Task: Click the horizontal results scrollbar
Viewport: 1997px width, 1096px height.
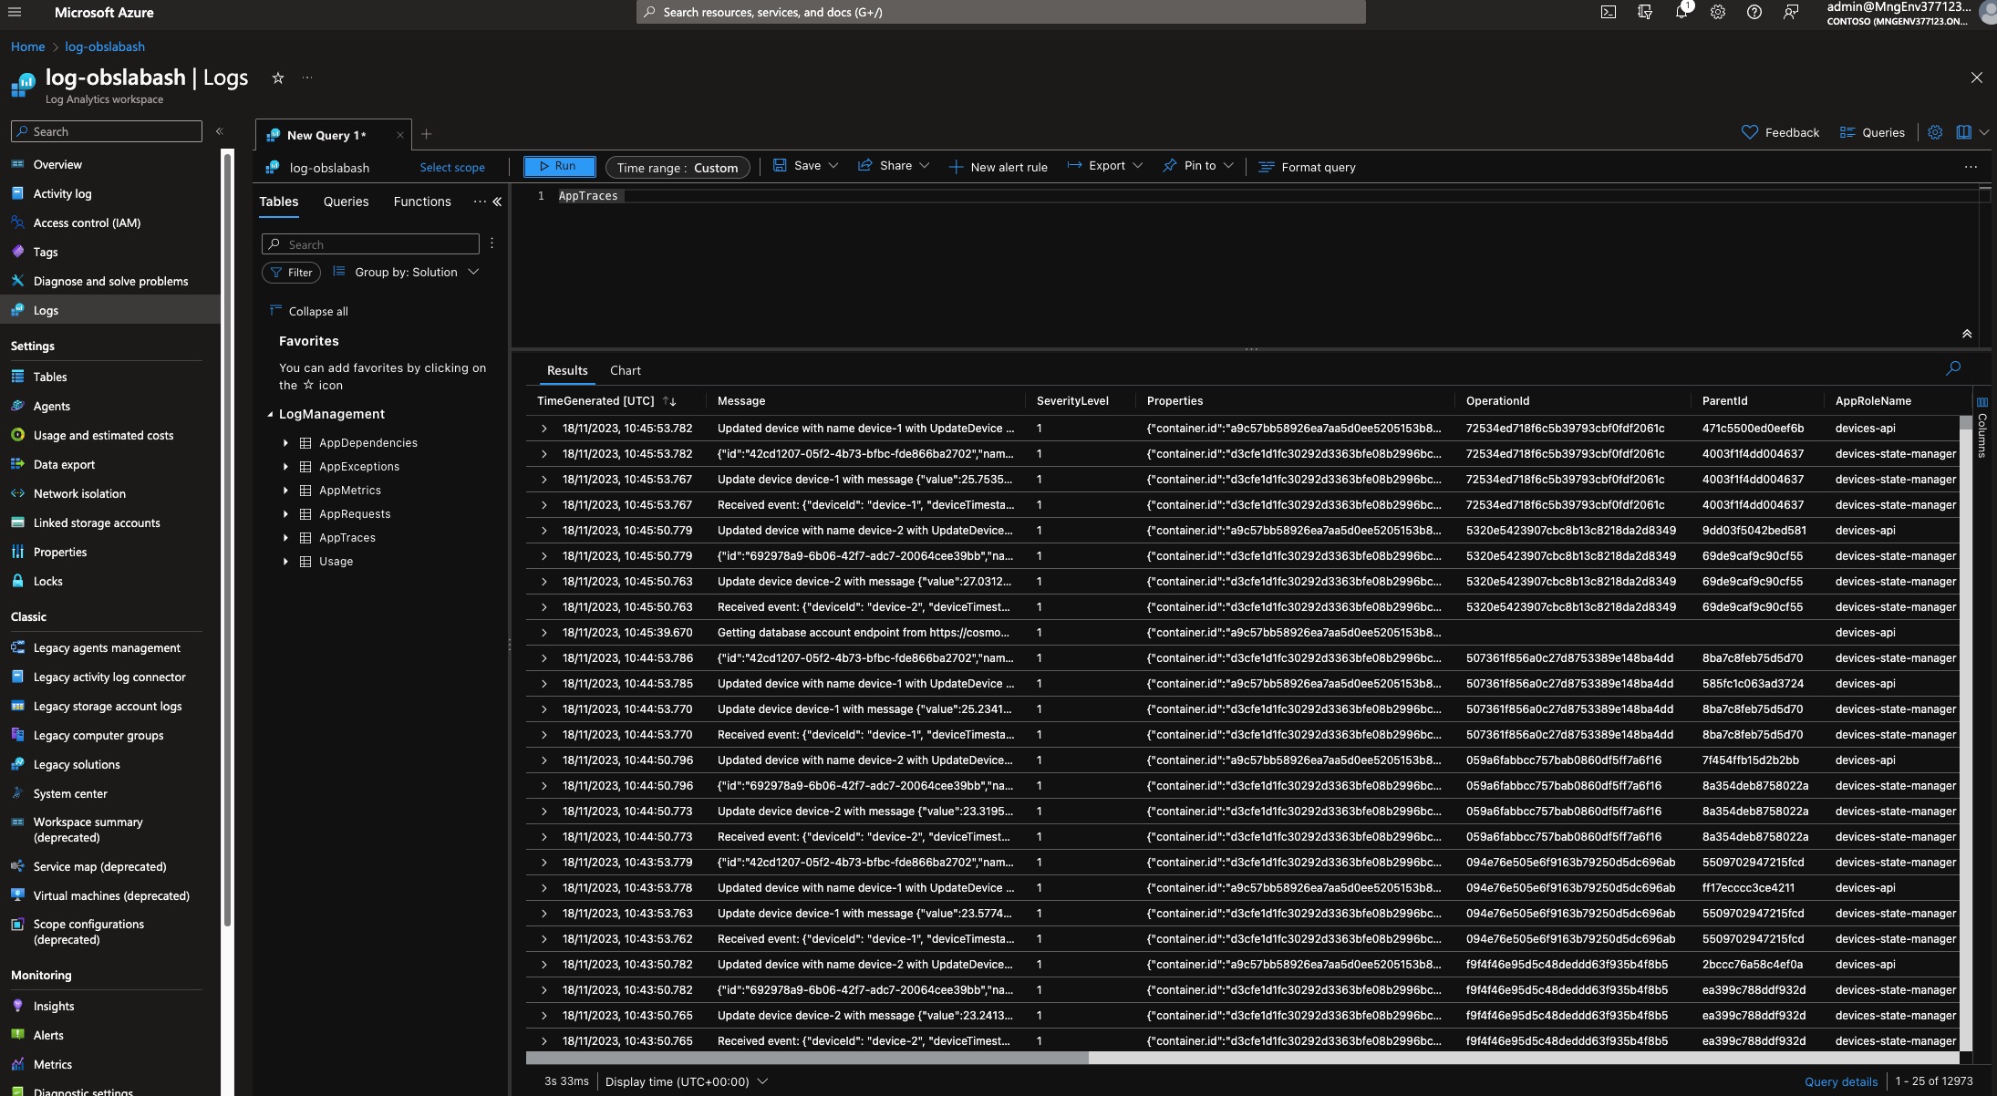Action: tap(807, 1058)
